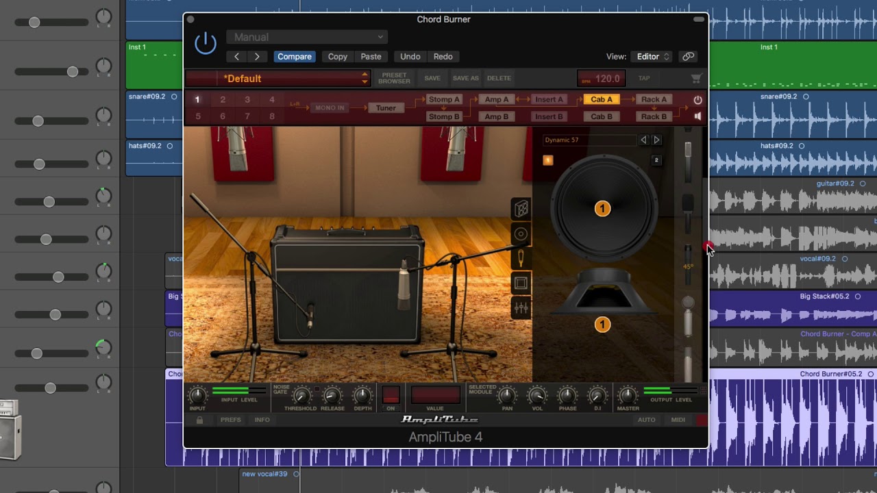Open PREFS settings

(x=230, y=420)
